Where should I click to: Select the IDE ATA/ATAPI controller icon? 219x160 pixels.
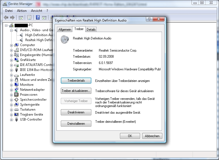17,65
